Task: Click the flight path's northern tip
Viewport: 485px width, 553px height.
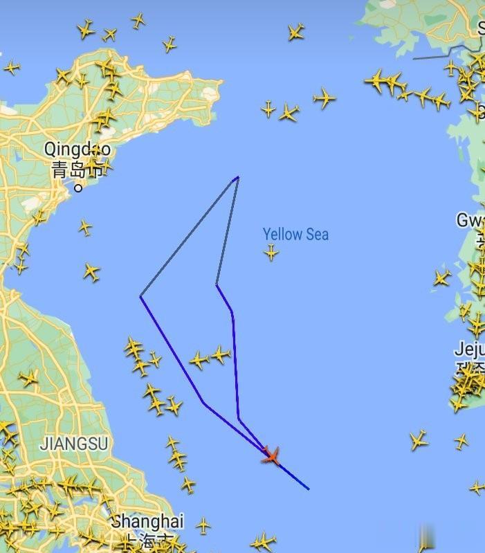Action: click(x=238, y=177)
